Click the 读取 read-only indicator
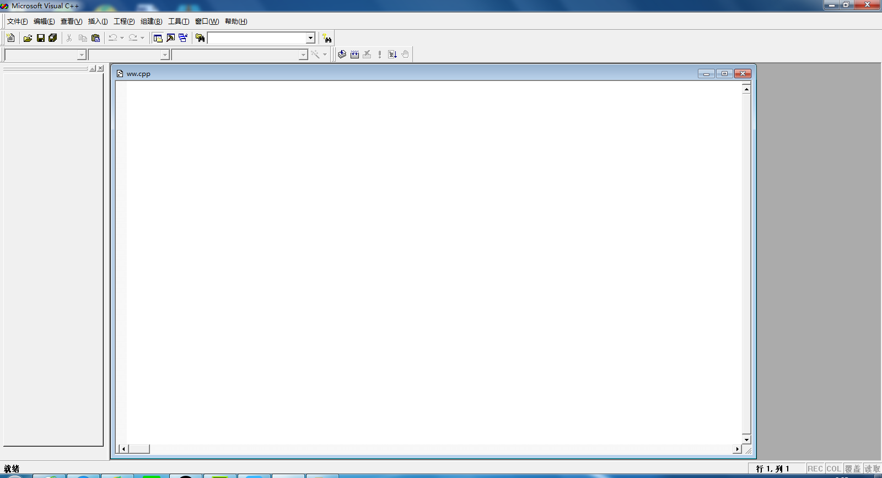The width and height of the screenshot is (882, 478). 872,469
